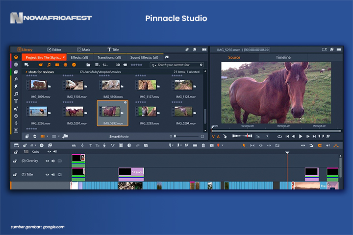
Task: Click the snapshot camera icon on timeline toolbar
Action: [212, 145]
